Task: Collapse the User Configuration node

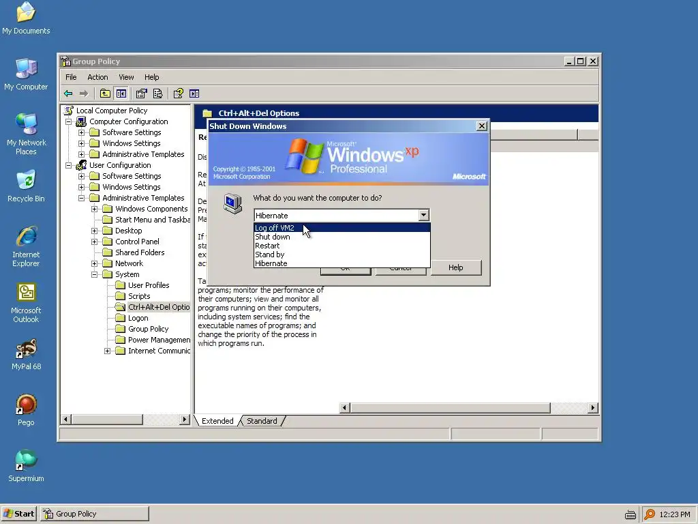Action: click(x=68, y=165)
